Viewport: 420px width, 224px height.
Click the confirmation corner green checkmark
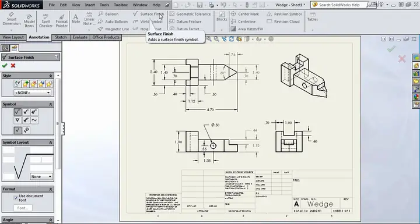click(391, 49)
